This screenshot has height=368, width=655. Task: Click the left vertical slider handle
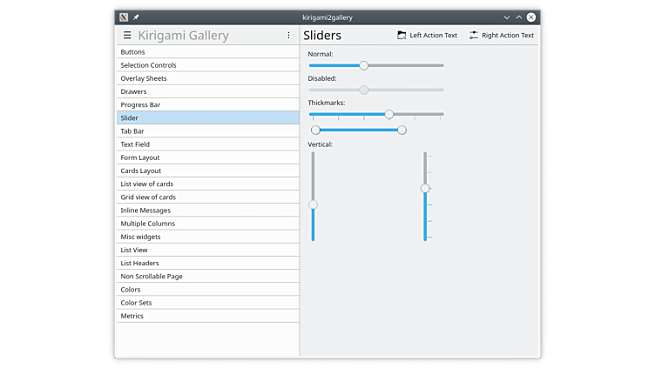point(313,204)
